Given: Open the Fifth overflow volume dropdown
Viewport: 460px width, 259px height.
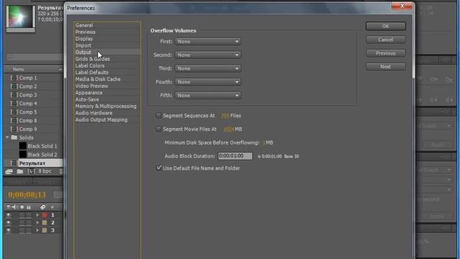Looking at the screenshot, I should 208,96.
